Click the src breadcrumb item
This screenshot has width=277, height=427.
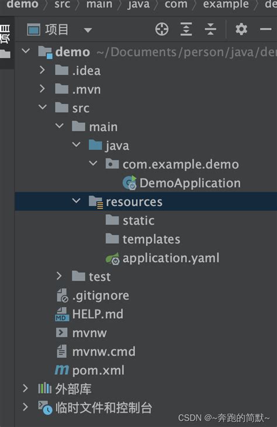tap(62, 4)
